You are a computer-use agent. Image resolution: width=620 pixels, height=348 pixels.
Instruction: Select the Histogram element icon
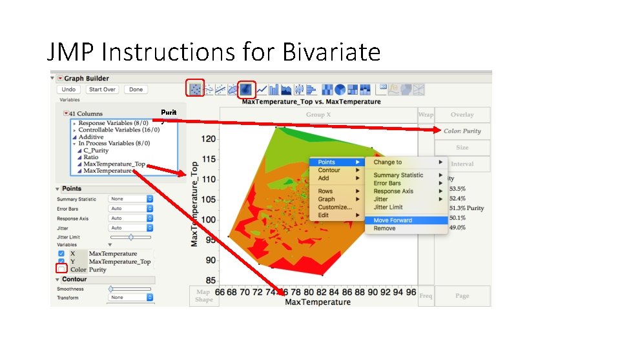coord(311,90)
